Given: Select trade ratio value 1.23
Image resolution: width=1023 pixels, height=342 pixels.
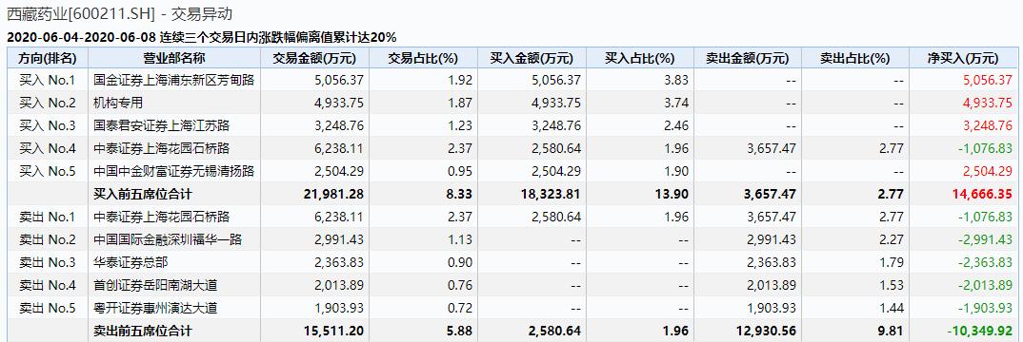Looking at the screenshot, I should [x=461, y=126].
